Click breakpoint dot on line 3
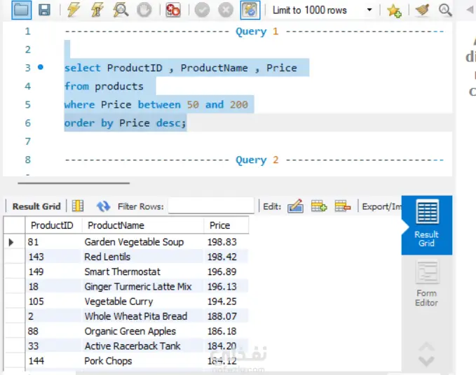The image size is (476, 375). (x=41, y=67)
